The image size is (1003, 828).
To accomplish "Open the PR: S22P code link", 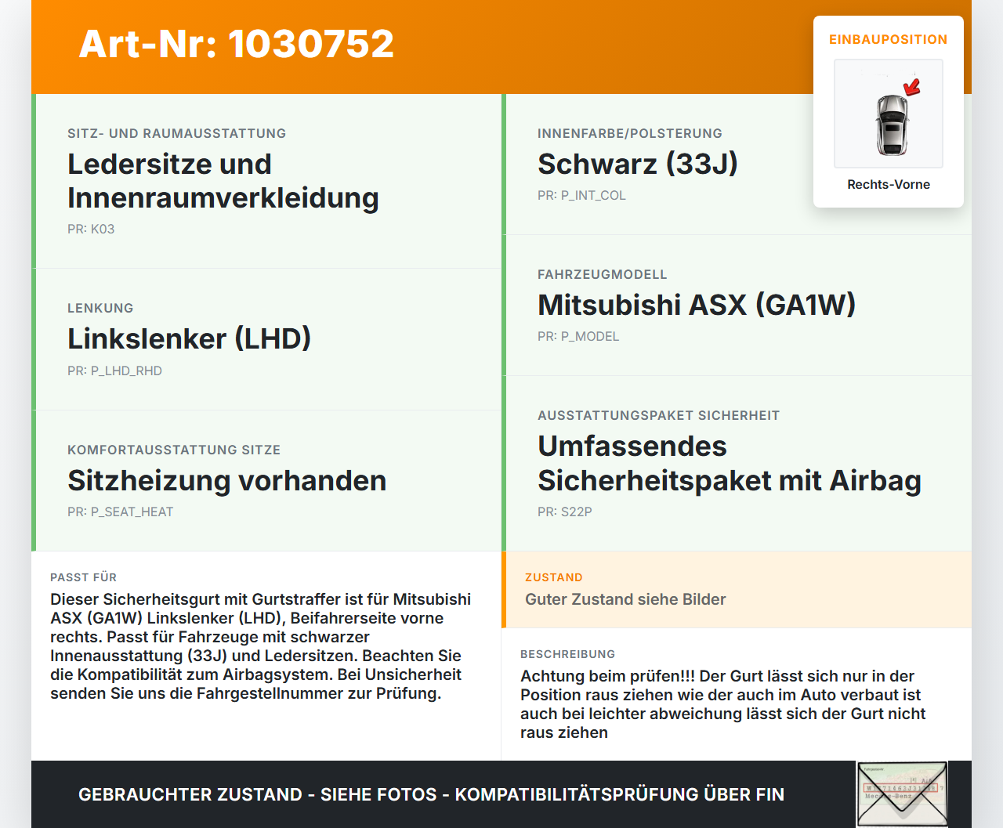I will pos(564,512).
